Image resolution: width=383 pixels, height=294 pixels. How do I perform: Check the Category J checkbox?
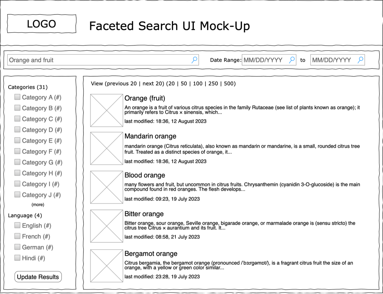[x=17, y=194]
